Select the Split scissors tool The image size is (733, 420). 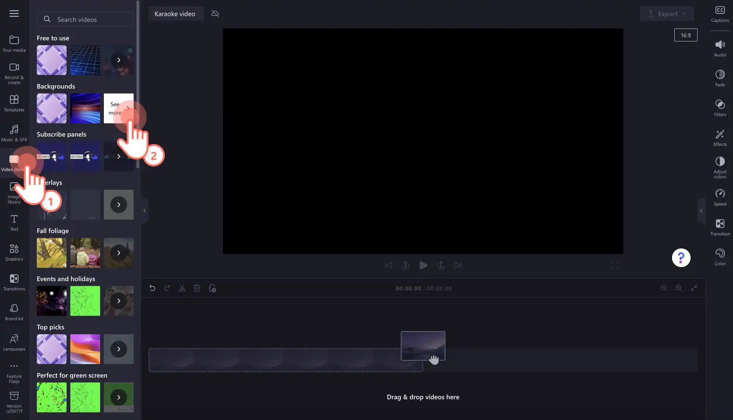pyautogui.click(x=182, y=289)
